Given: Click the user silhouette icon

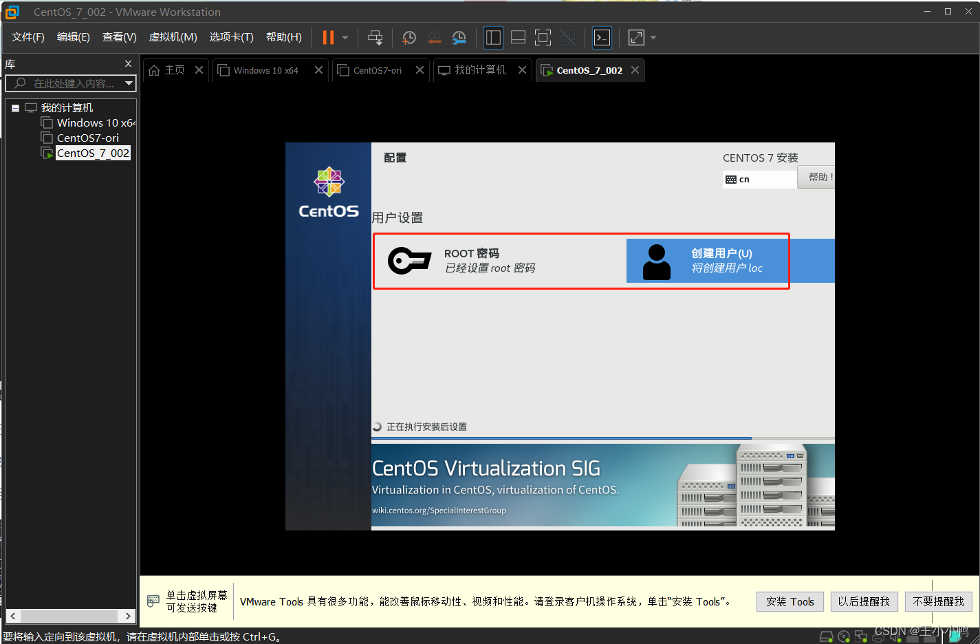Looking at the screenshot, I should (x=656, y=262).
